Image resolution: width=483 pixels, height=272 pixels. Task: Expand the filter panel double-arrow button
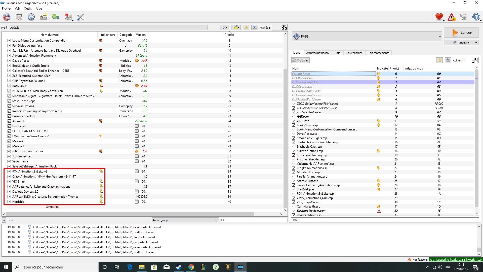4,220
